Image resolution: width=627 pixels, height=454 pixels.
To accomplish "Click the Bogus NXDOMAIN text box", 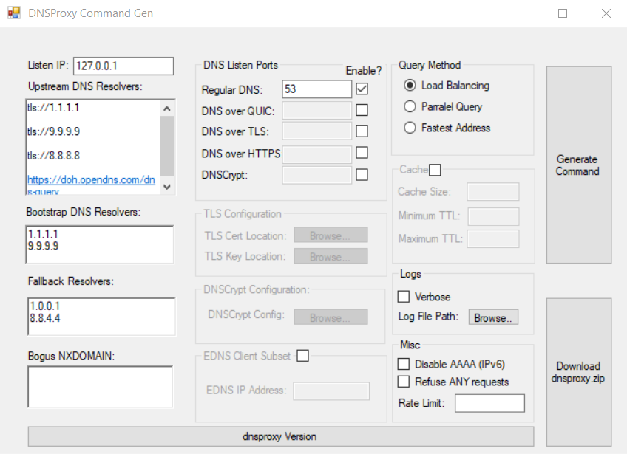I will (101, 387).
